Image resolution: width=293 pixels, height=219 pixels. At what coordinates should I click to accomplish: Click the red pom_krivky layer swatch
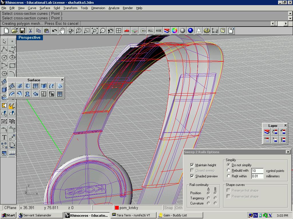117,208
